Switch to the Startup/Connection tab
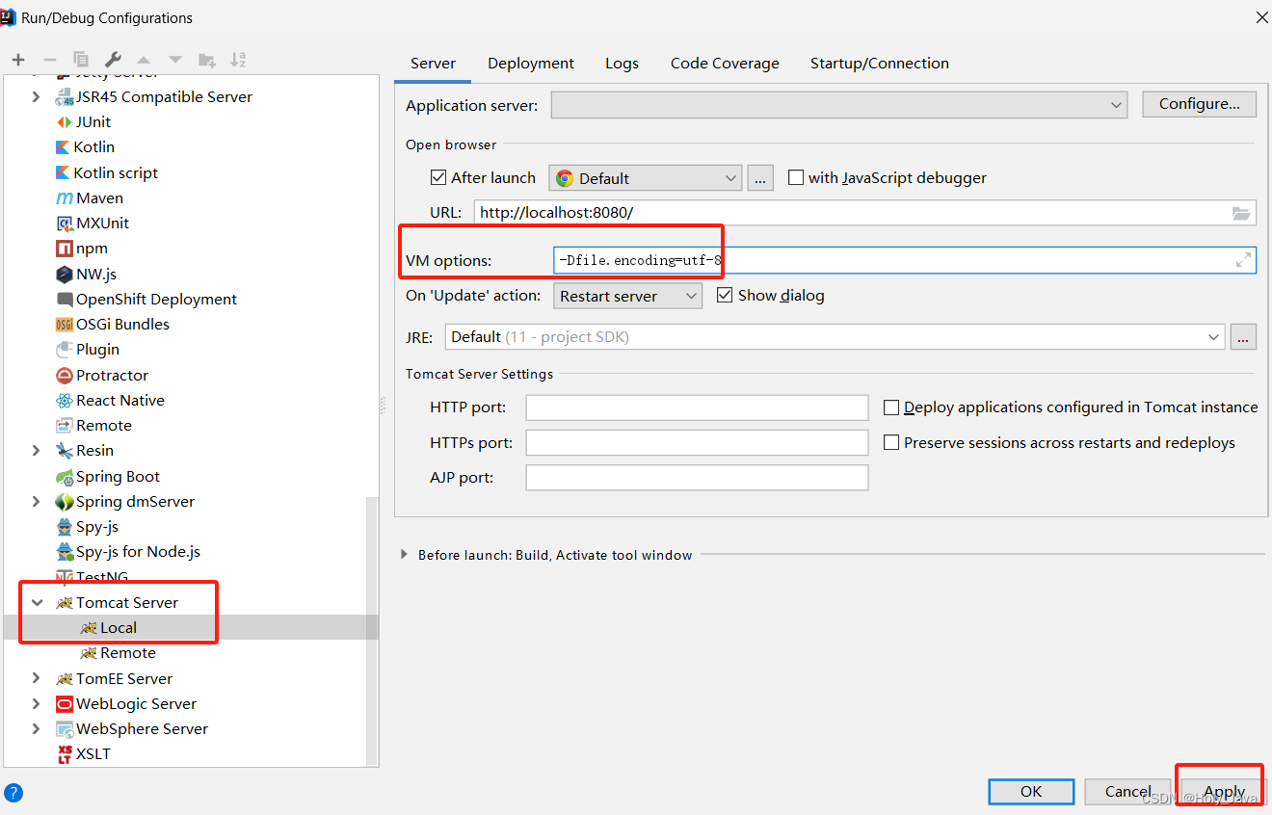1272x815 pixels. tap(879, 64)
